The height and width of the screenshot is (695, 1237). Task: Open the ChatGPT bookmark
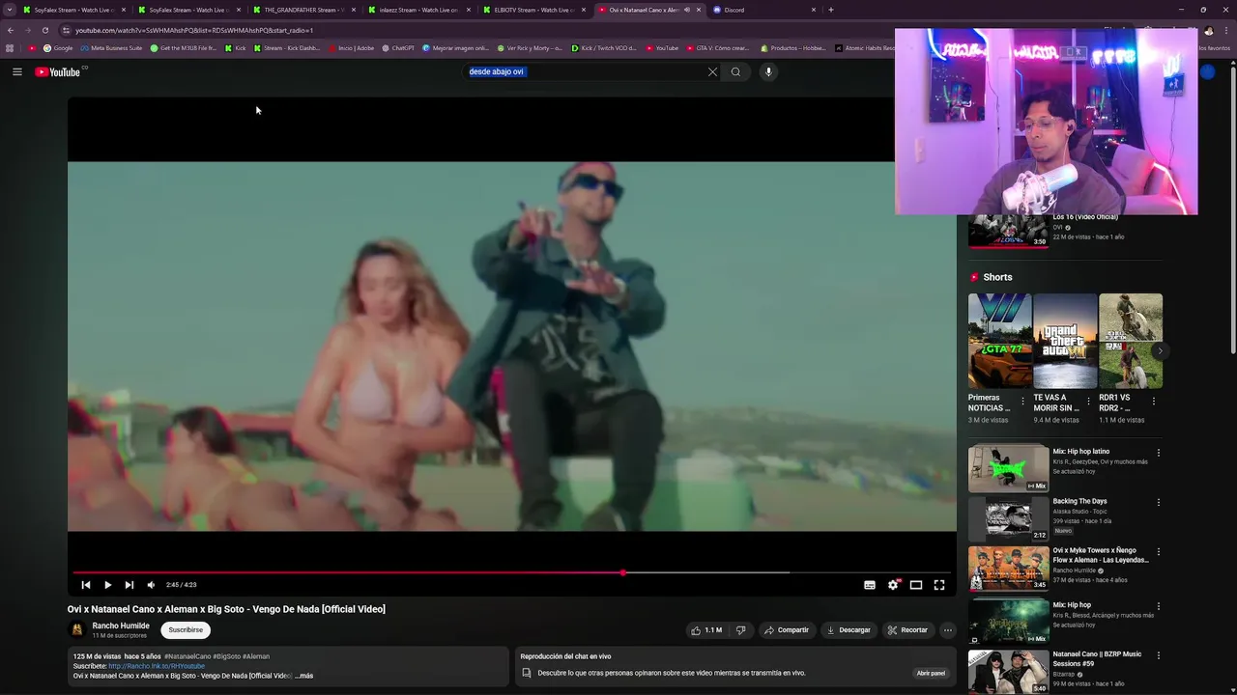[x=398, y=47]
